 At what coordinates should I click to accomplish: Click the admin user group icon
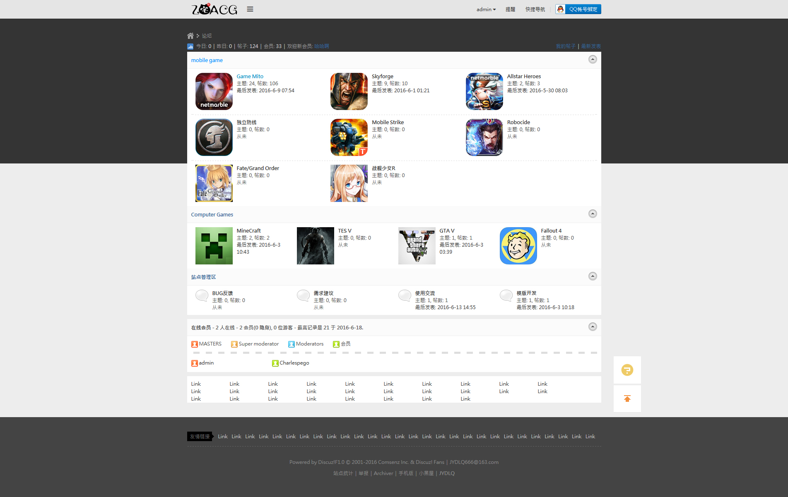(x=195, y=363)
